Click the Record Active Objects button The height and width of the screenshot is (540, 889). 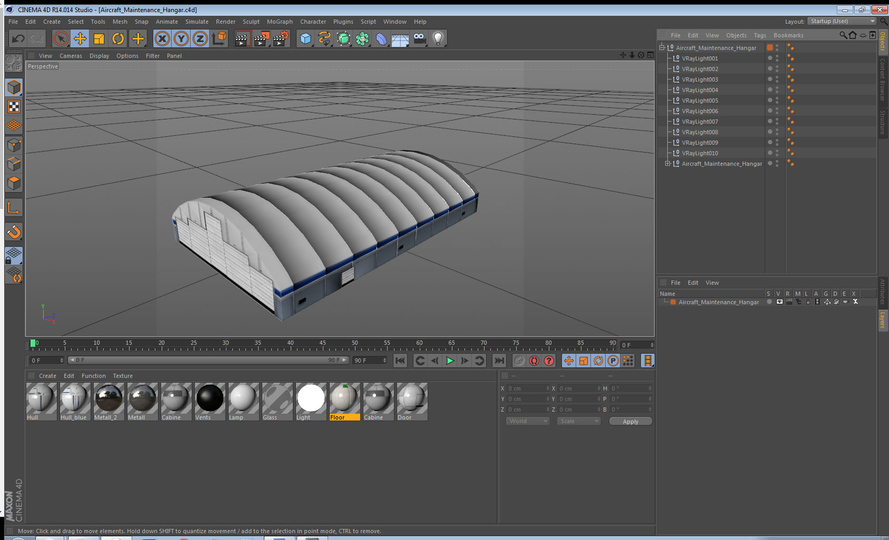pyautogui.click(x=519, y=361)
